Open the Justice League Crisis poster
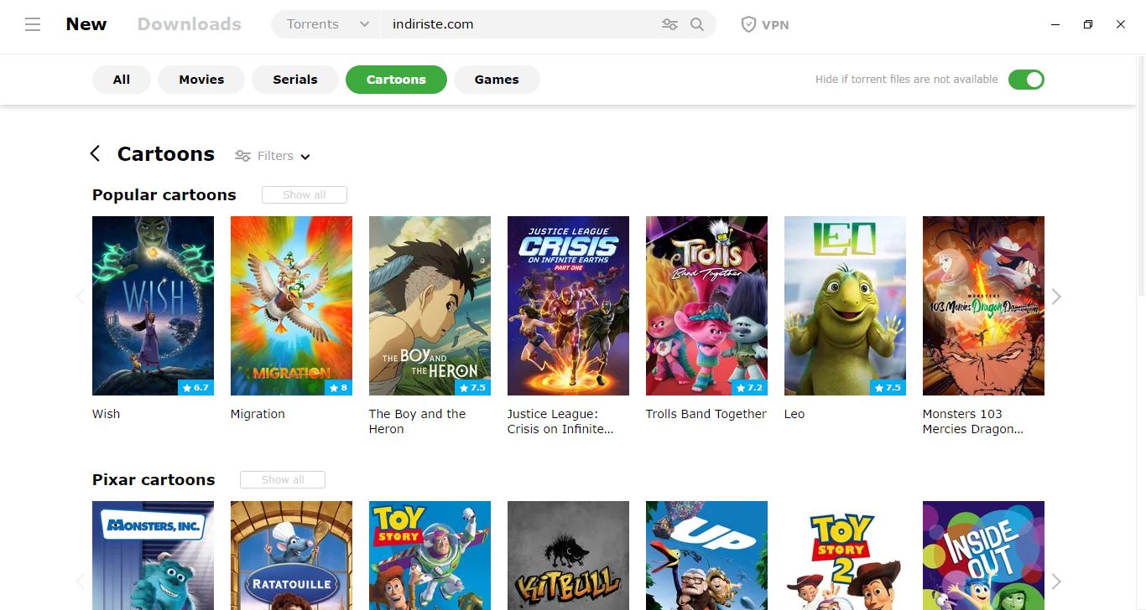This screenshot has height=610, width=1146. 568,306
